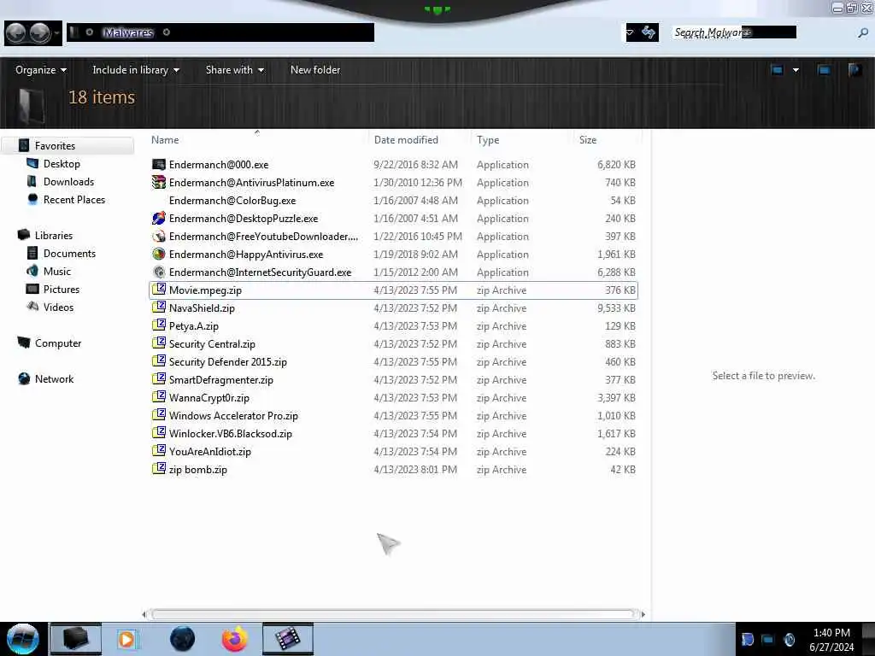Select the Petya.A.zip archive icon
Image resolution: width=875 pixels, height=656 pixels.
[159, 325]
